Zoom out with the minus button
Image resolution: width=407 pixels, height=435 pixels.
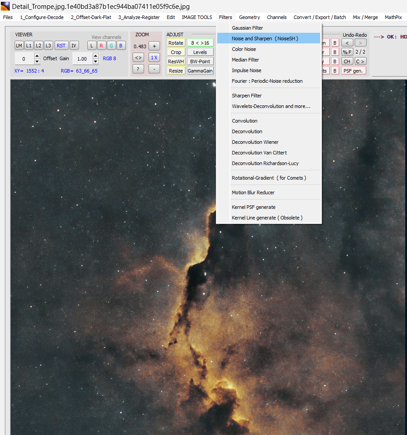click(154, 69)
